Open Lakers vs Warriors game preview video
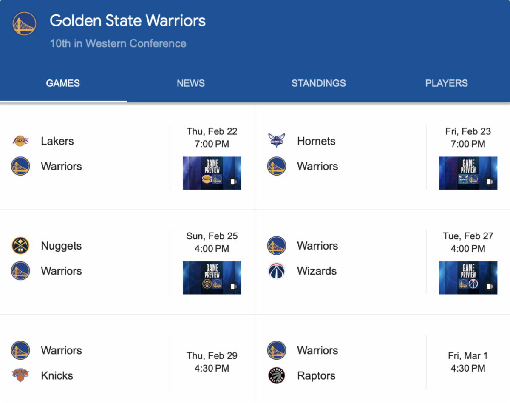The height and width of the screenshot is (403, 510). [212, 173]
